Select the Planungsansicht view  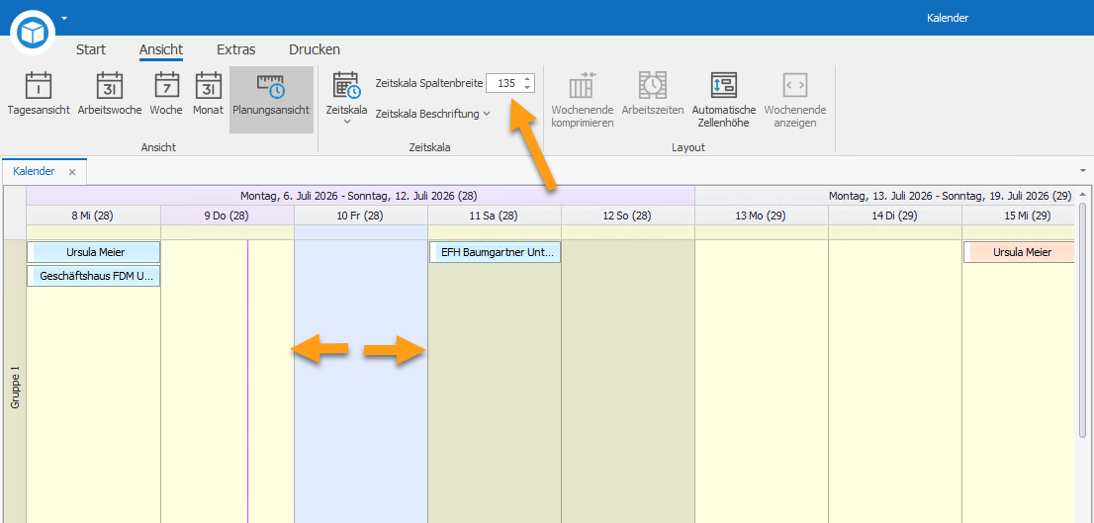pos(271,99)
